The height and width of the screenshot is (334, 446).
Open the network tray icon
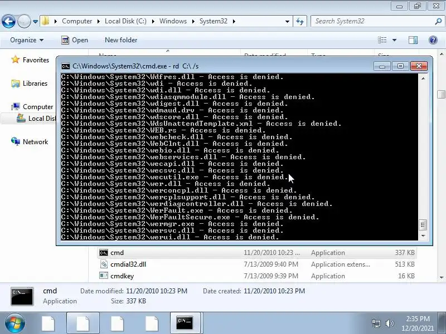pos(376,323)
